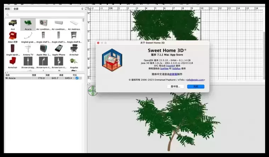Select the Acacia tree in the 2D plan
This screenshot has height=157, width=269.
(x=166, y=25)
